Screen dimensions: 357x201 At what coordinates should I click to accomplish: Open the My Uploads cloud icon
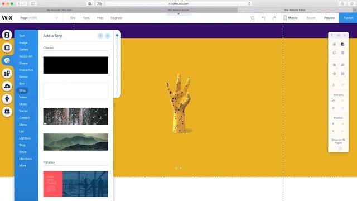(x=7, y=86)
